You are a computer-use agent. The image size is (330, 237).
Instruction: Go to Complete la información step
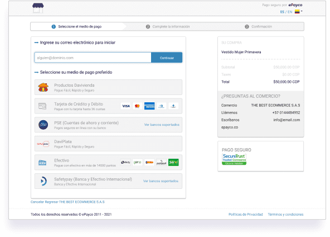(x=168, y=27)
